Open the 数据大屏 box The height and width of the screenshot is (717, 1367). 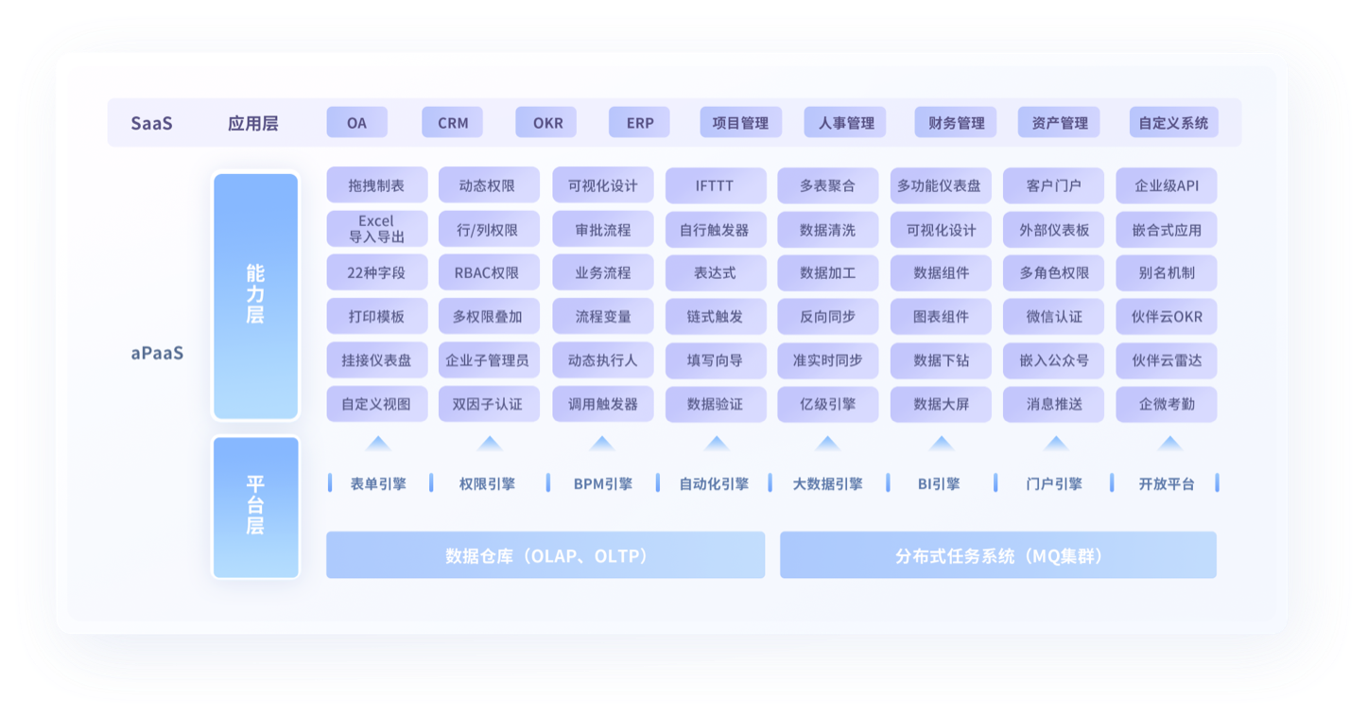click(941, 404)
